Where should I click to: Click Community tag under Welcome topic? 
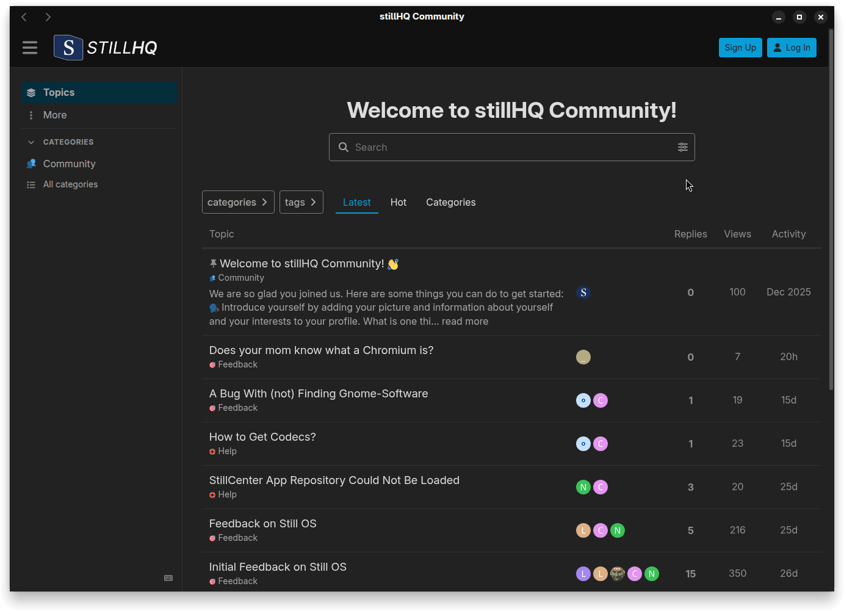237,278
